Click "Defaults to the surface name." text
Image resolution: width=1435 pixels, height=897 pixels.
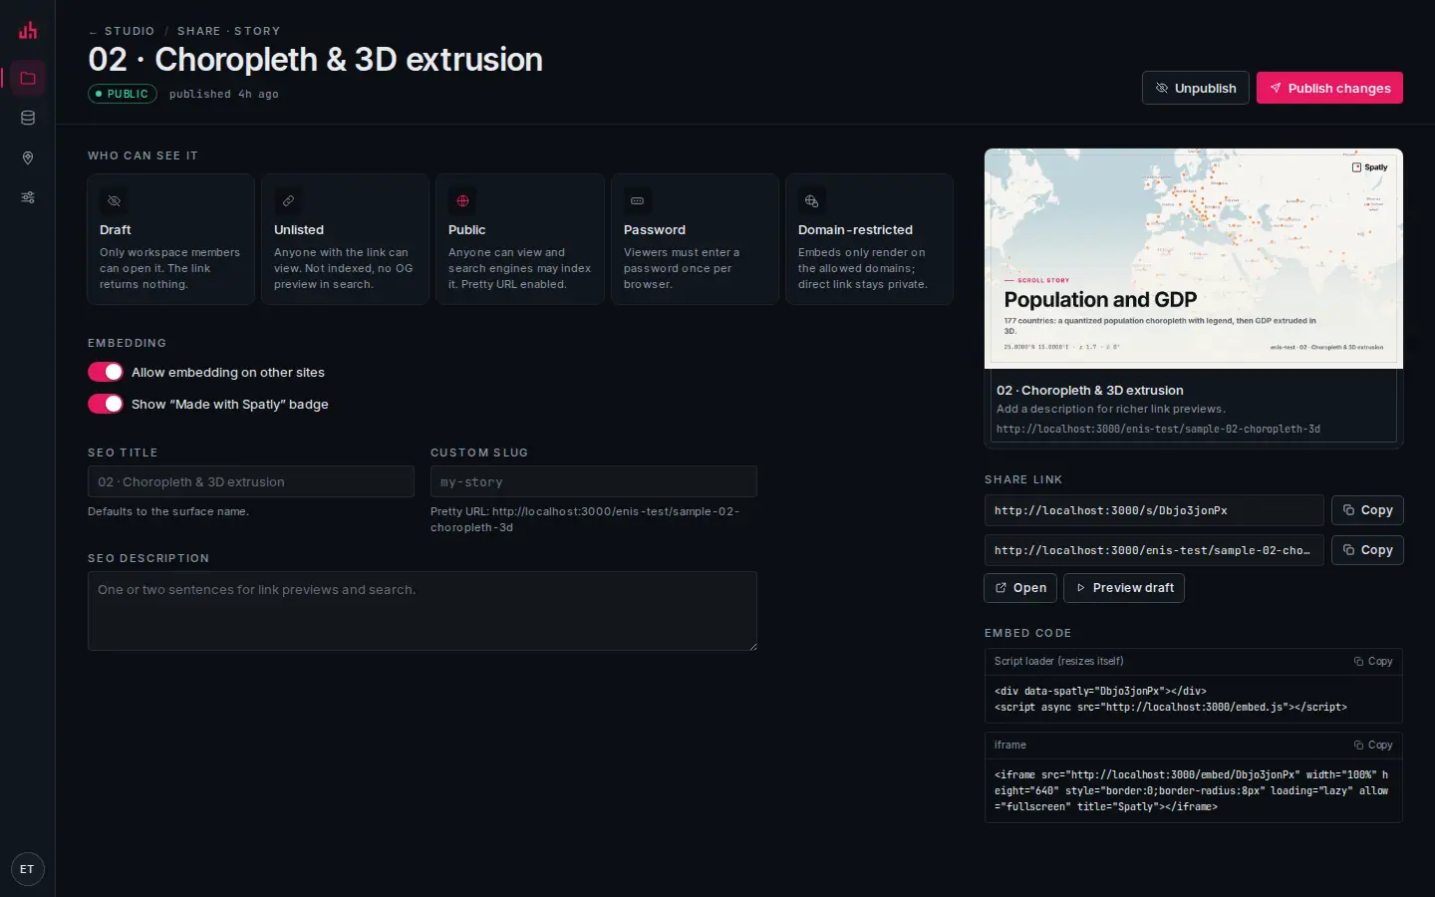168,511
